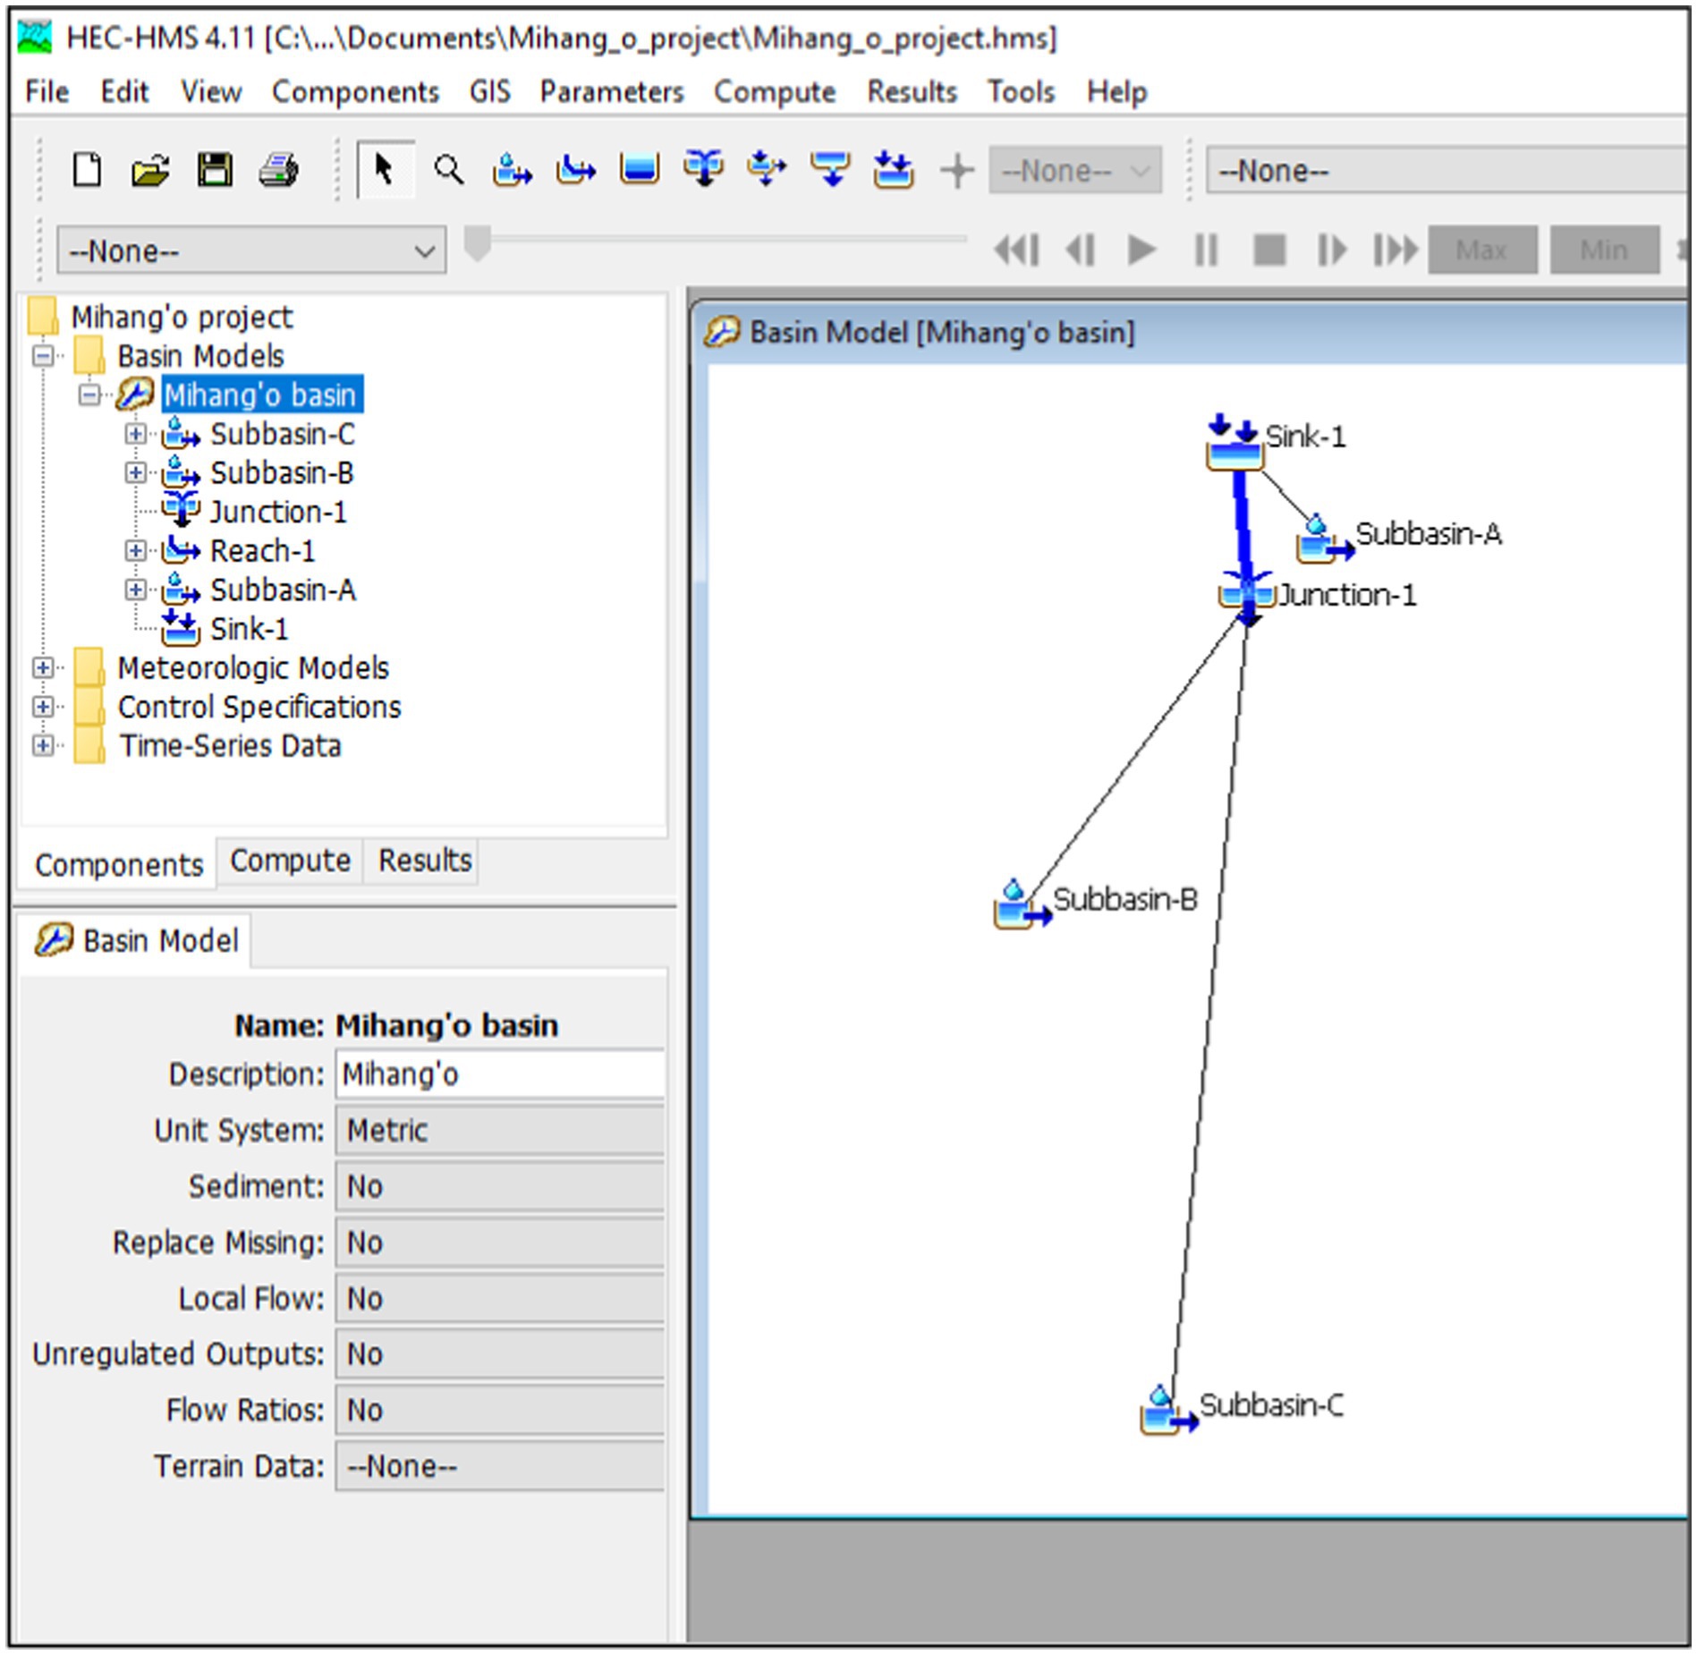Image resolution: width=1697 pixels, height=1655 pixels.
Task: Open the wide --None-- dropdown at the toolbar's right end
Action: [1447, 170]
